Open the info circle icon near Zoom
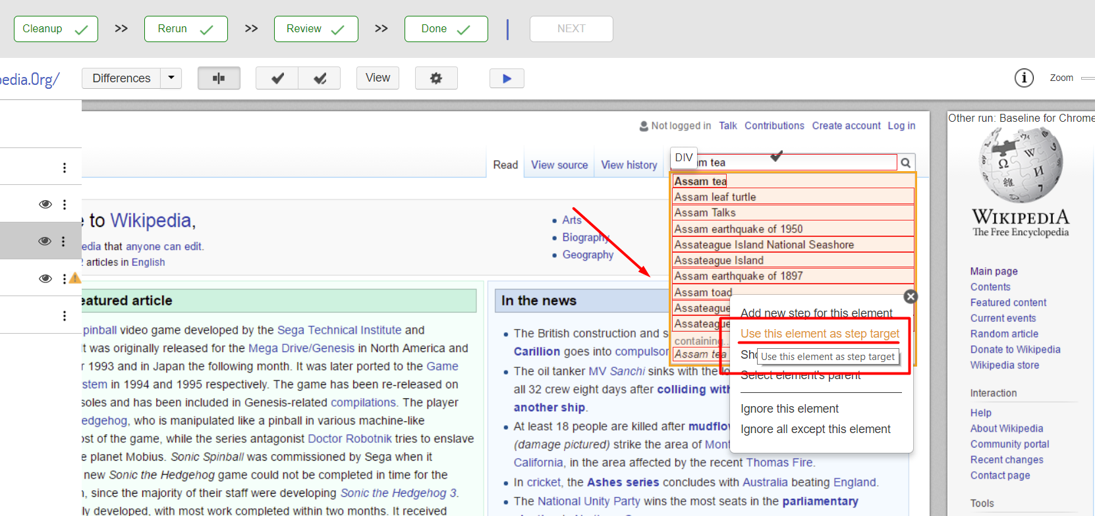The image size is (1095, 516). coord(1024,78)
